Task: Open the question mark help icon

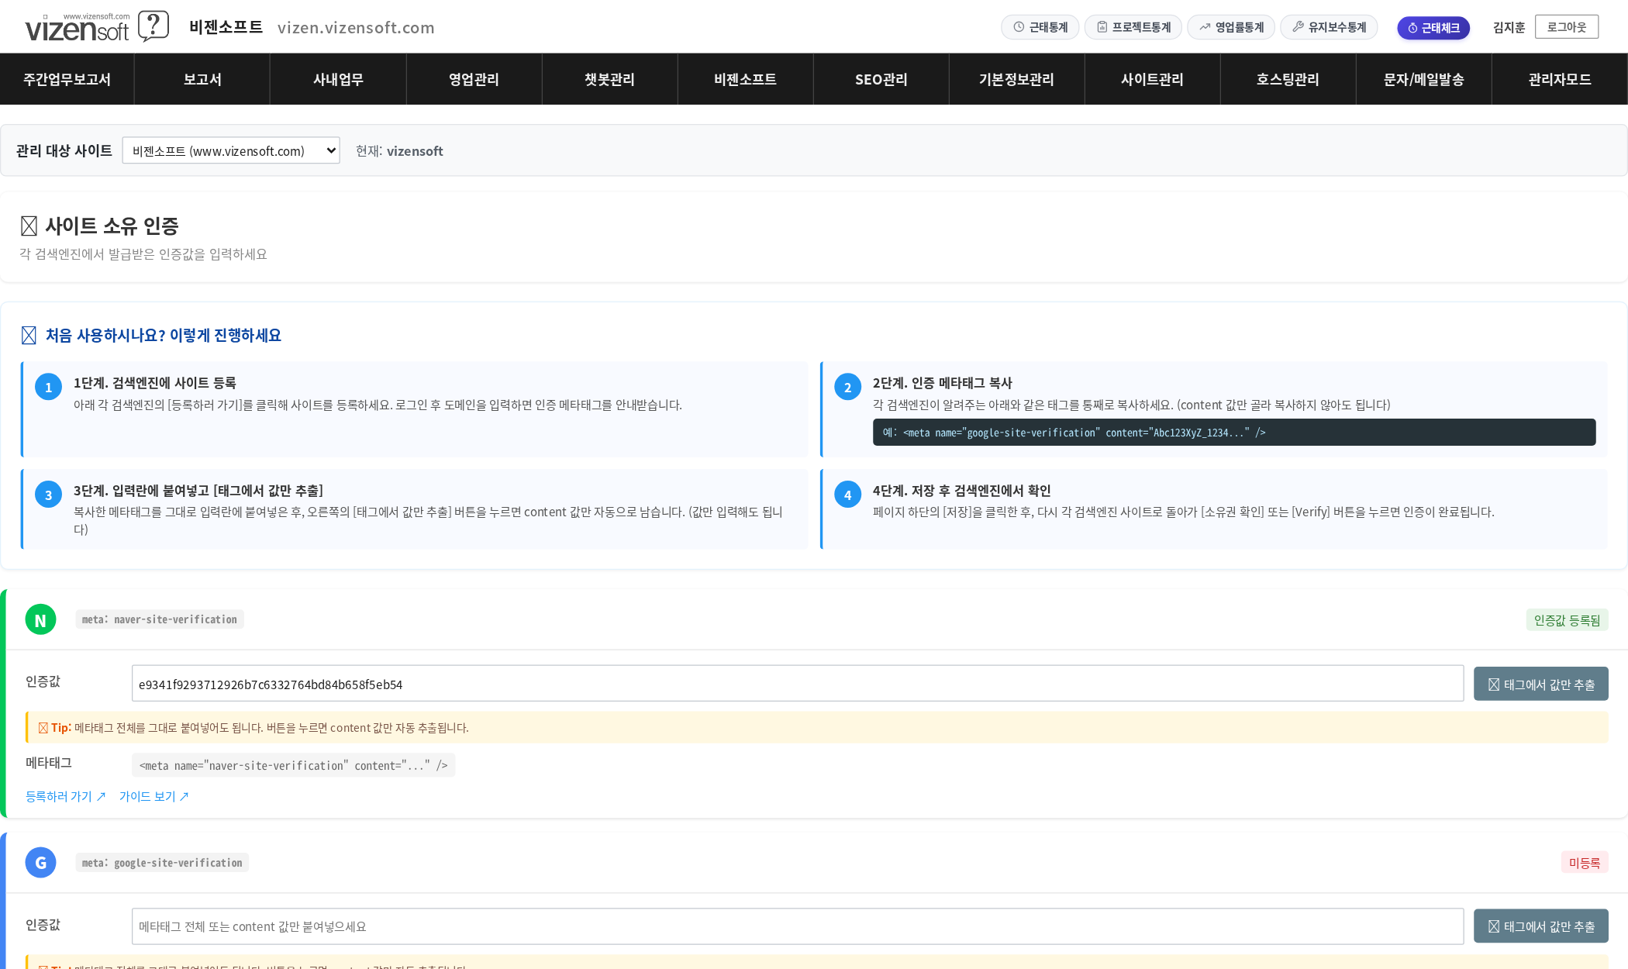Action: click(153, 26)
